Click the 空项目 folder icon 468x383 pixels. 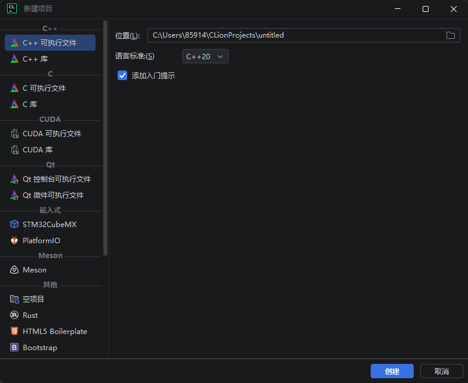tap(14, 299)
